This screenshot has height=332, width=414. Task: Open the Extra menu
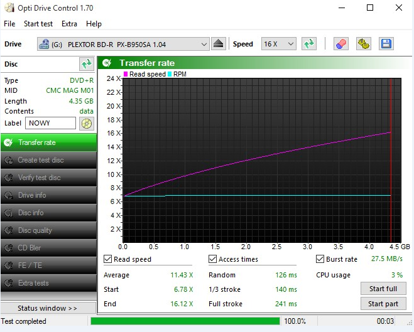[x=69, y=24]
